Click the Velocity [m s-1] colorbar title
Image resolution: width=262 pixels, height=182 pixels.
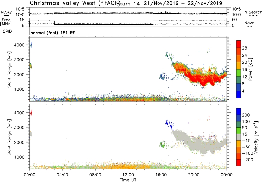(x=256, y=137)
